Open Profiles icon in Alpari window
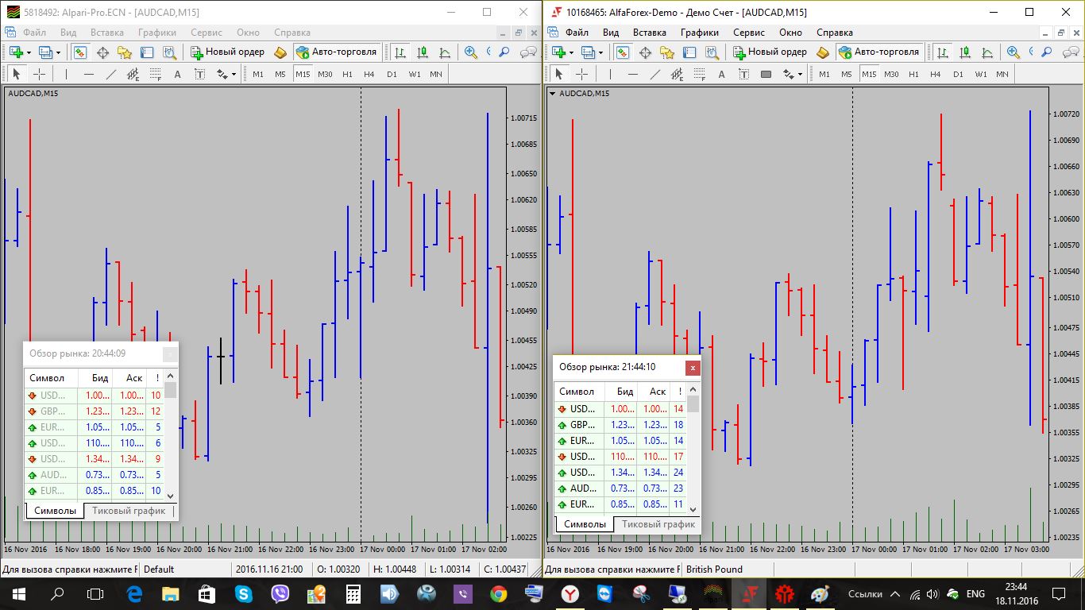 [44, 52]
